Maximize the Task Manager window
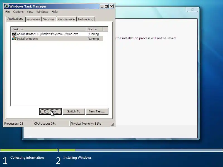Viewport: 223px width, 167px height. pyautogui.click(x=106, y=6)
